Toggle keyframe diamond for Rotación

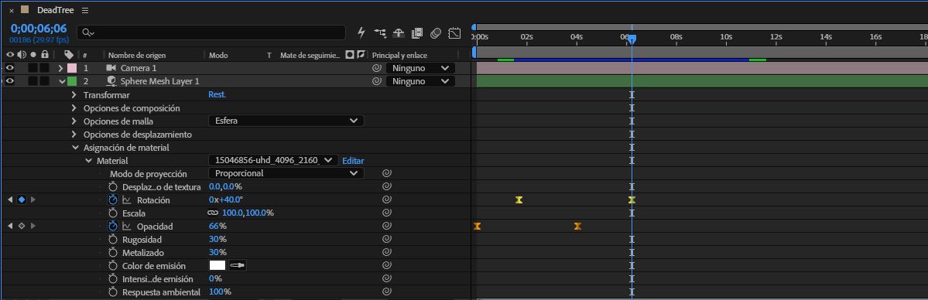pos(22,200)
